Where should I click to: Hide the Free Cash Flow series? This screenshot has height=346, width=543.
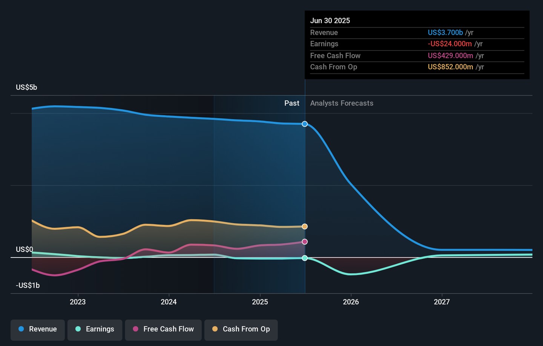(x=163, y=329)
